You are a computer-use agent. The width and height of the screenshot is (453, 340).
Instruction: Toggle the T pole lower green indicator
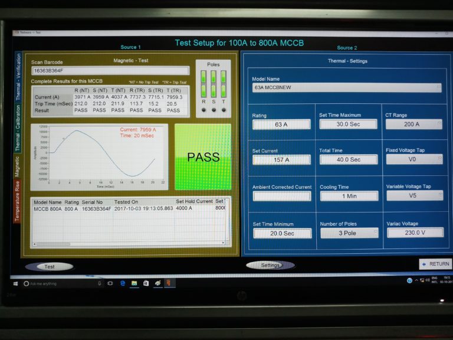click(224, 91)
